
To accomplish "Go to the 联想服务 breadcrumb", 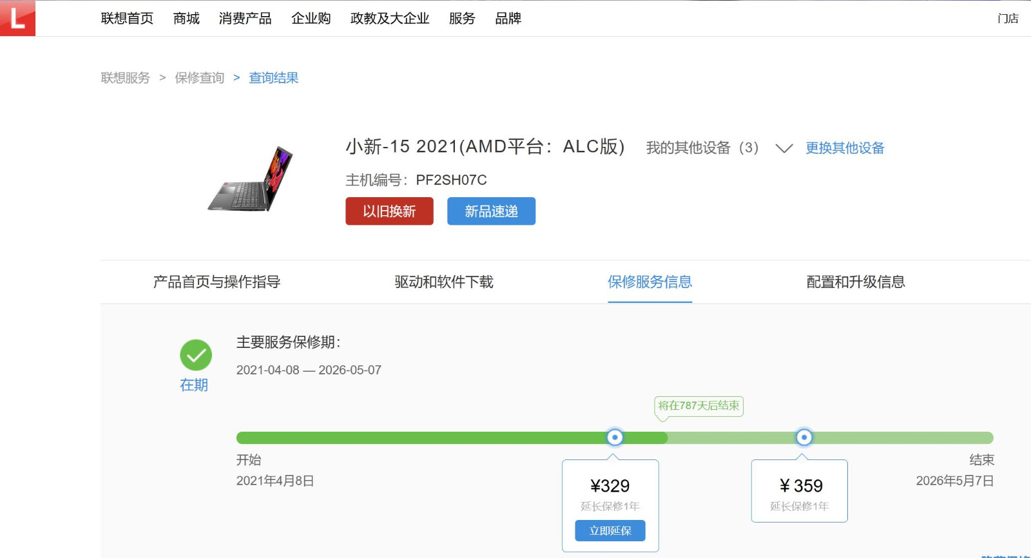I will pos(125,78).
